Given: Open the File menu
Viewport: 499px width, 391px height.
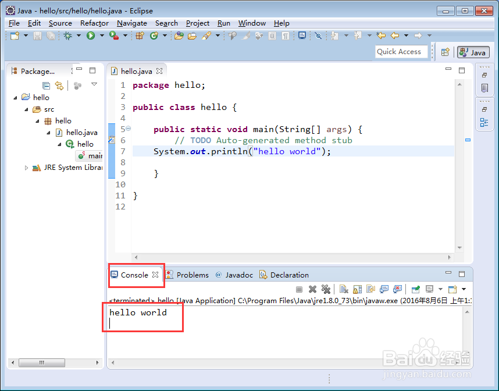Looking at the screenshot, I should (x=14, y=23).
